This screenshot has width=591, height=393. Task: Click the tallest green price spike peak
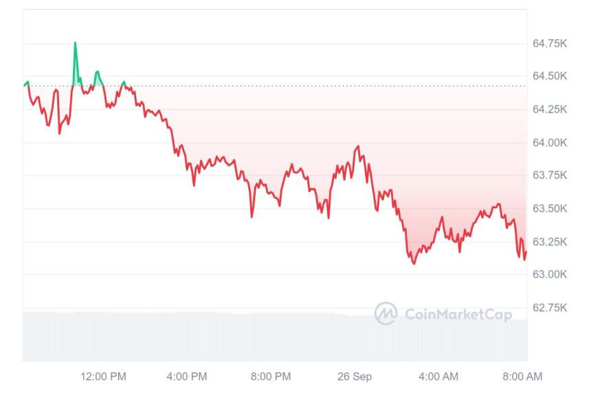click(x=75, y=43)
